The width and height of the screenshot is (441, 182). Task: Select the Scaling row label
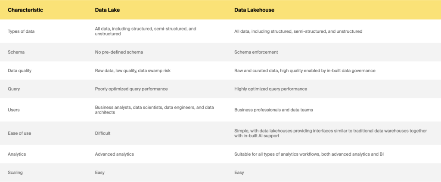(x=15, y=173)
